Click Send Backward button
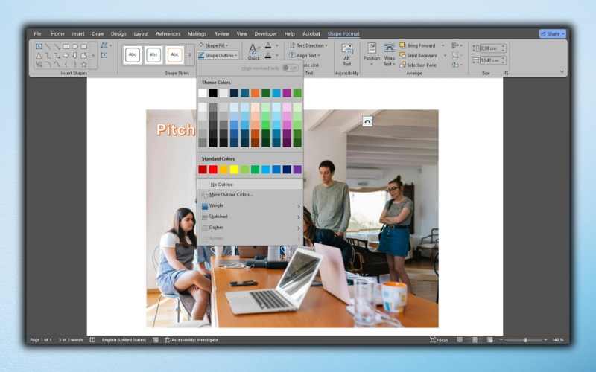596x372 pixels. coord(419,55)
